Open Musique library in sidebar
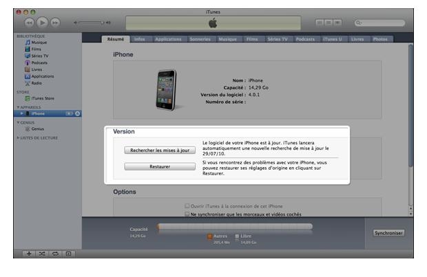Viewport: 427px width, 277px height. [39, 43]
